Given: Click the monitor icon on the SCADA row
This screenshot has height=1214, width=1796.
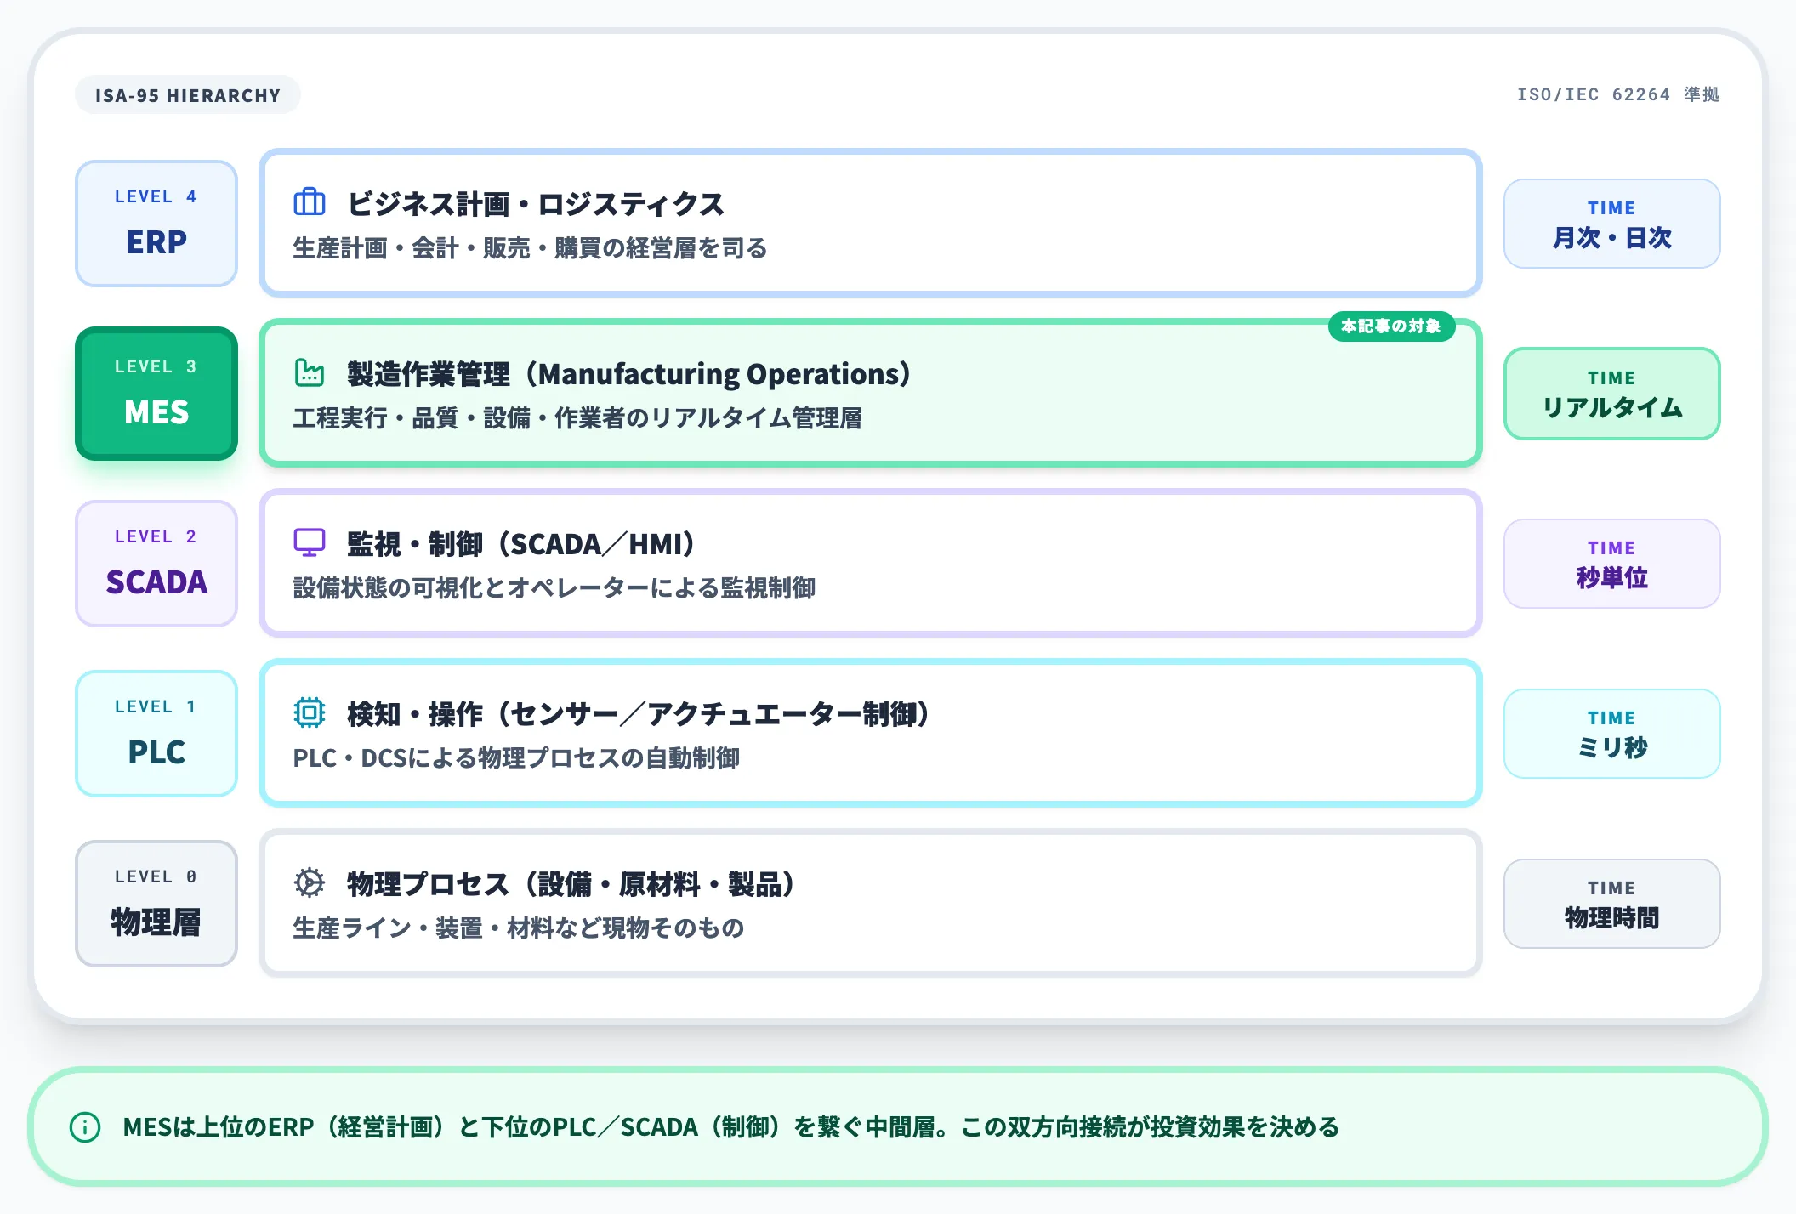Looking at the screenshot, I should [x=310, y=542].
